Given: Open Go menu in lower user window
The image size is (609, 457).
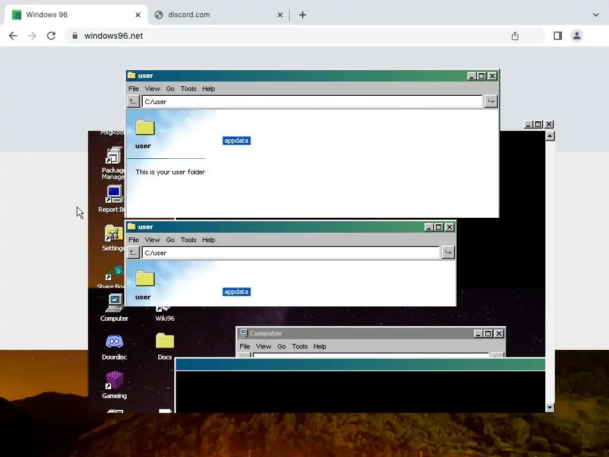Looking at the screenshot, I should (x=170, y=240).
